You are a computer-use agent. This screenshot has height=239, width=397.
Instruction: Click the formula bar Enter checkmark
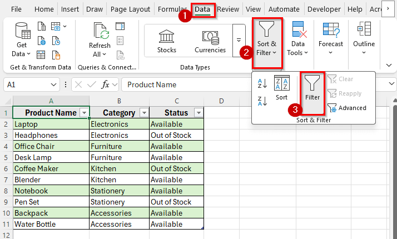click(92, 84)
